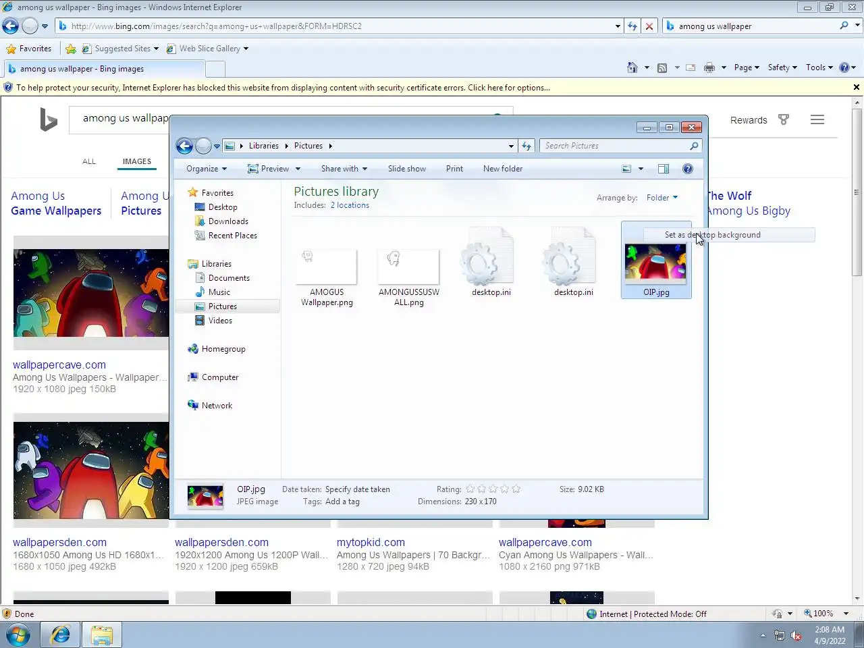This screenshot has height=648, width=864.
Task: Open the IE Tools menu
Action: click(x=819, y=67)
